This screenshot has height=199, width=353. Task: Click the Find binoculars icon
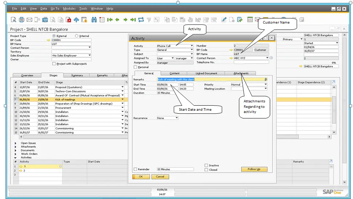pos(94,20)
